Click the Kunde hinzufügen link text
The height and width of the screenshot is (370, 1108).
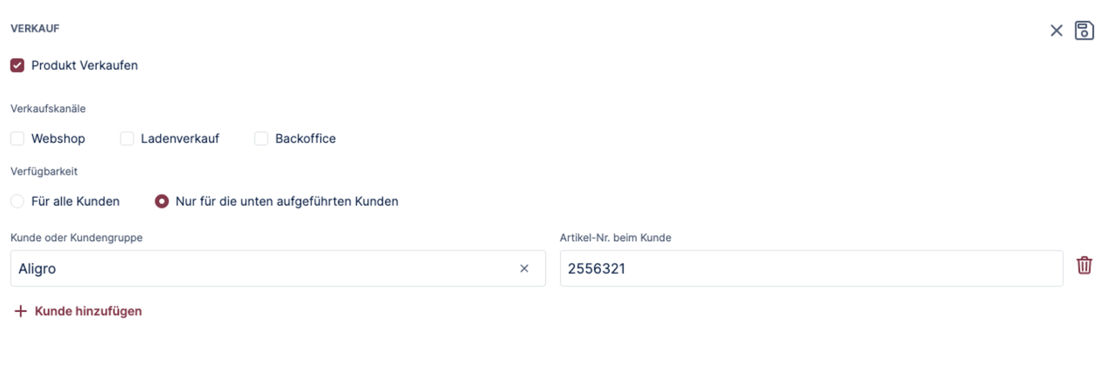[88, 311]
